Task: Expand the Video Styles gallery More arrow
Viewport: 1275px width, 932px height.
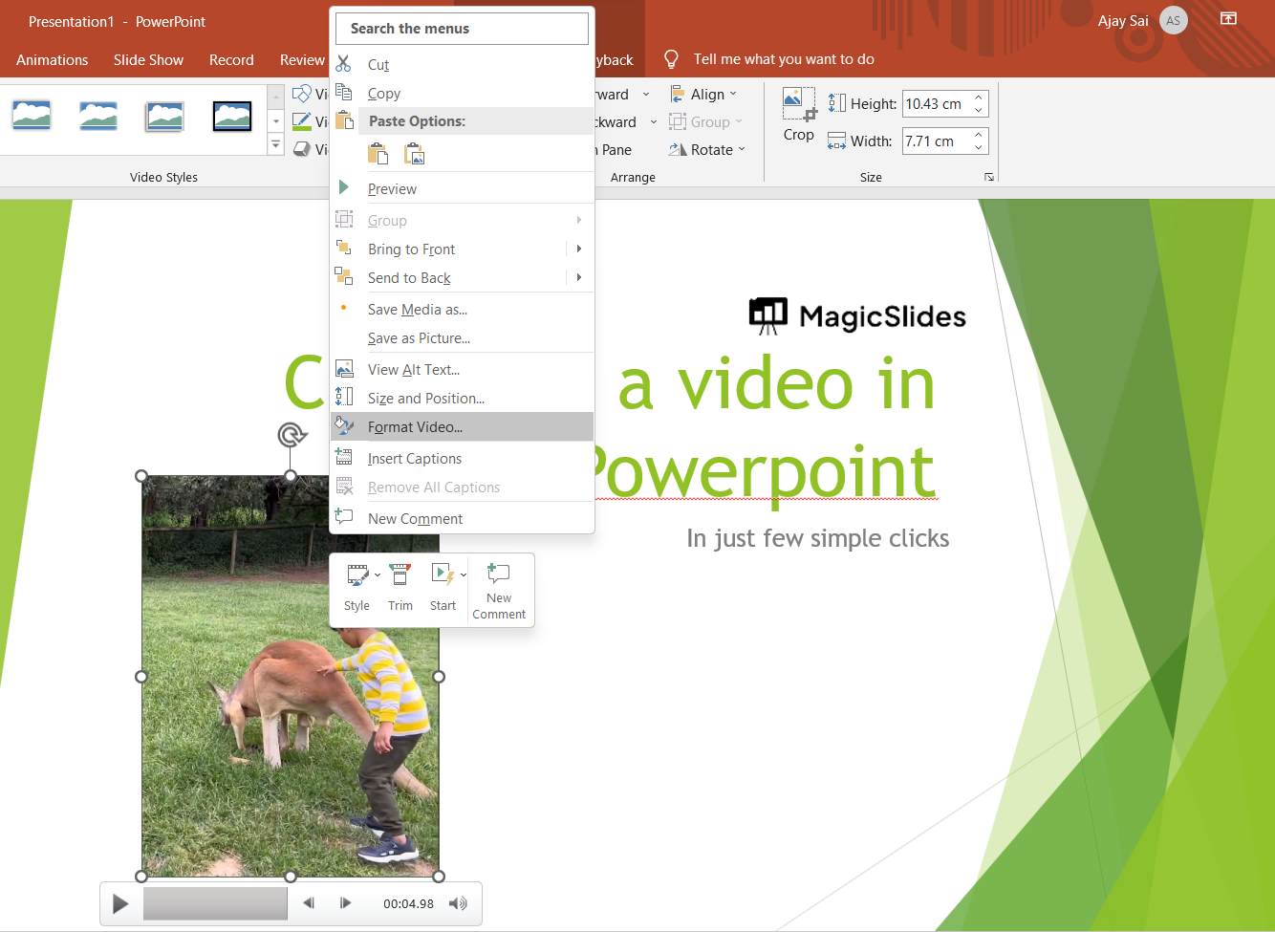Action: (x=275, y=144)
